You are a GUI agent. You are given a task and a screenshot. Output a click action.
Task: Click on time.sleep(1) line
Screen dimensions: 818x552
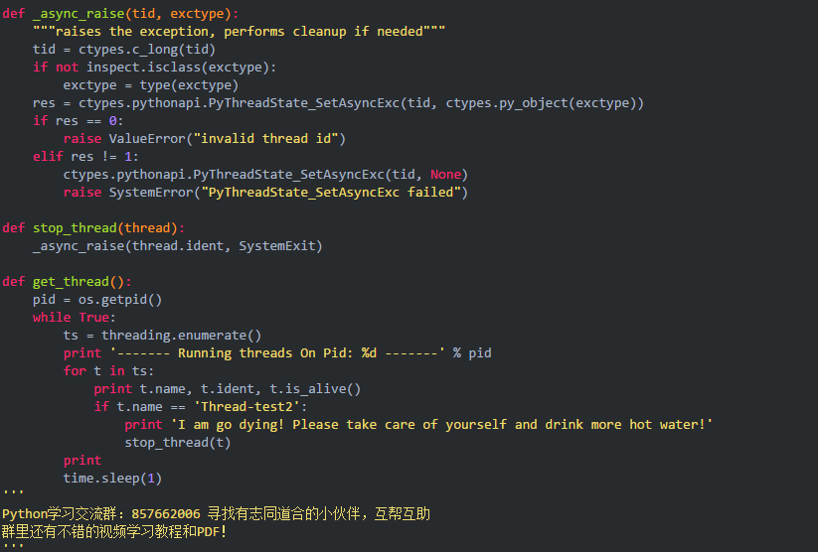112,478
